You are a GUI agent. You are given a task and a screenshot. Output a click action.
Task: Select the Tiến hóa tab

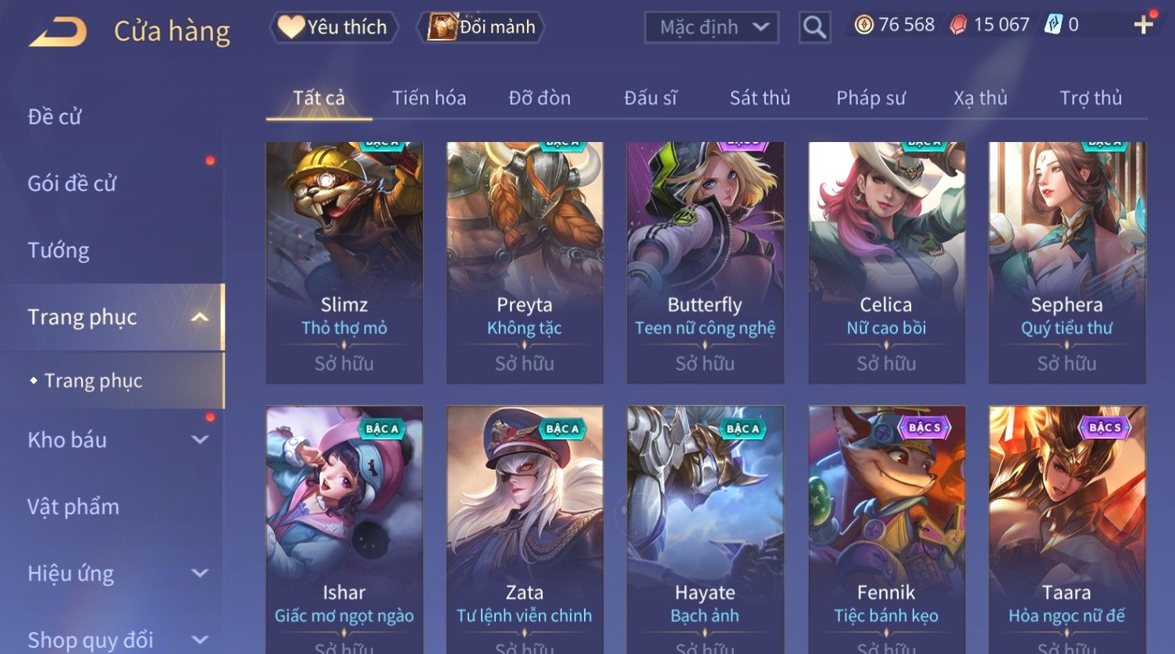click(x=429, y=98)
